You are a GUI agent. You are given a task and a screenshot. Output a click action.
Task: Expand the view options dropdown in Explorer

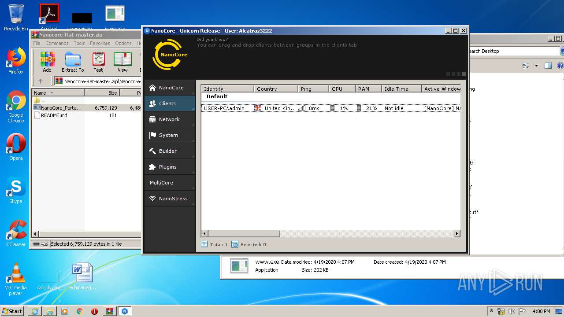click(x=536, y=66)
